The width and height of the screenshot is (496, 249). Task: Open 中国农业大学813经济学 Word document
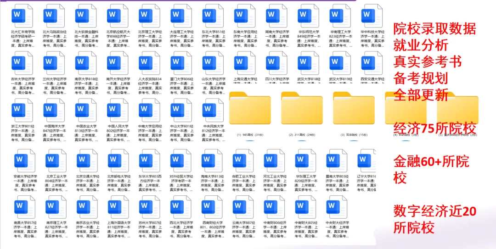(x=86, y=110)
